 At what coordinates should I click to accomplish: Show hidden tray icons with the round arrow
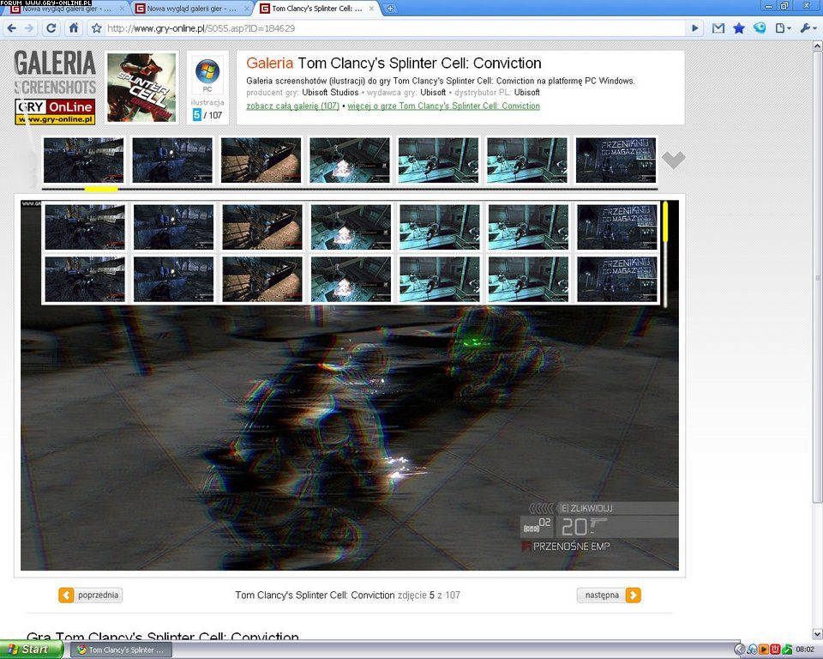pyautogui.click(x=739, y=650)
